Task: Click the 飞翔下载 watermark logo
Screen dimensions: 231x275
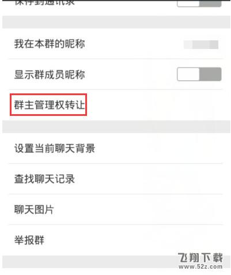Action: pyautogui.click(x=200, y=258)
